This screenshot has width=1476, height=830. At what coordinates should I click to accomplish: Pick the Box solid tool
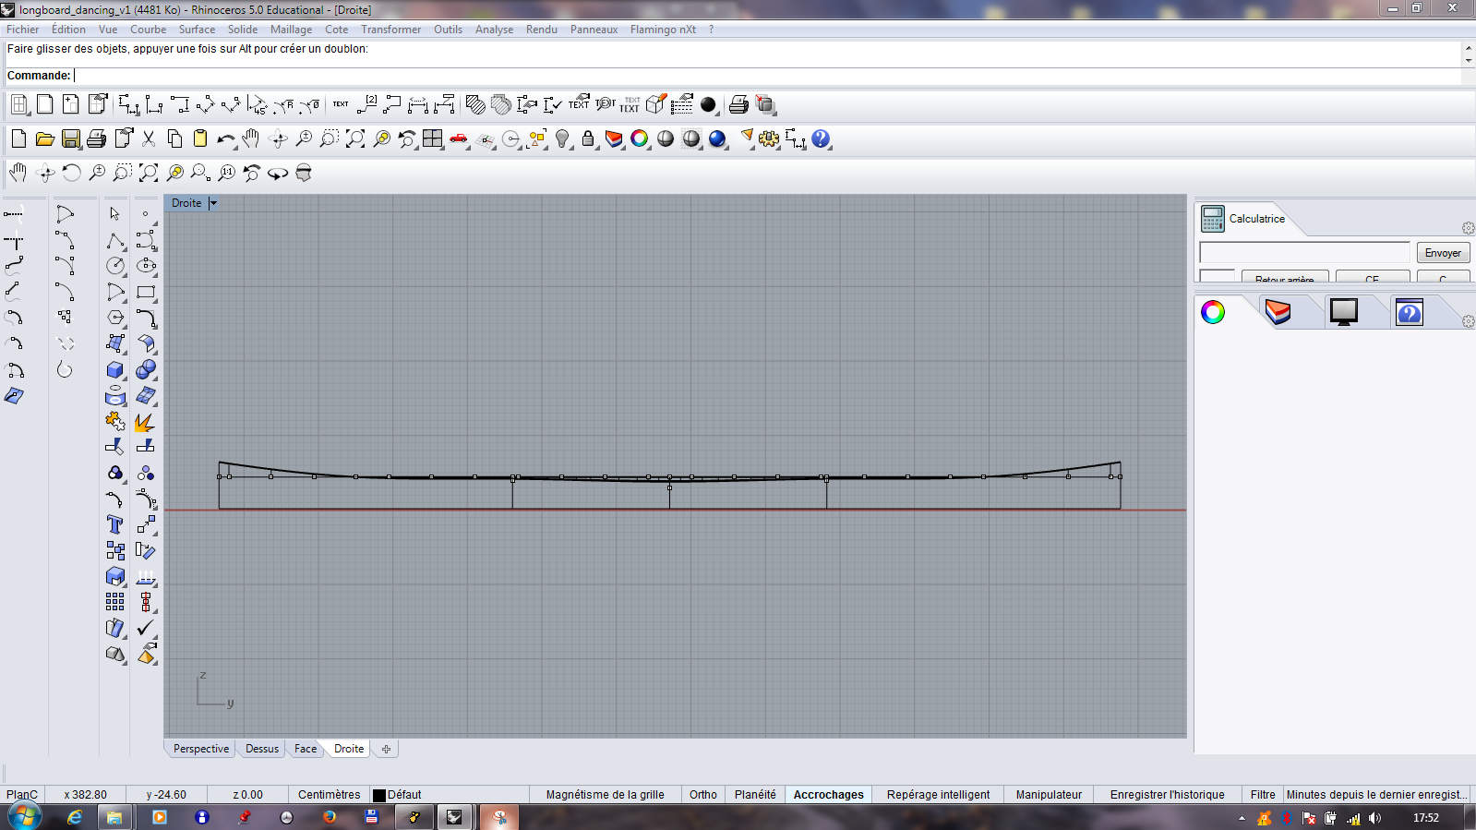pyautogui.click(x=114, y=369)
